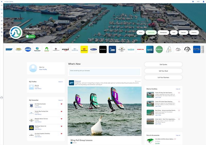Open the green Kiwikai sponsor logo
The height and width of the screenshot is (145, 206).
point(159,49)
